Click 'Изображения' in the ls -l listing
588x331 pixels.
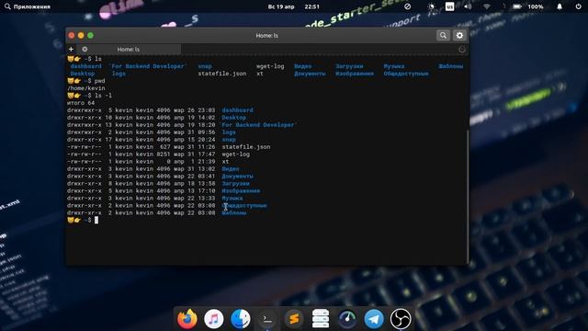[x=241, y=190]
